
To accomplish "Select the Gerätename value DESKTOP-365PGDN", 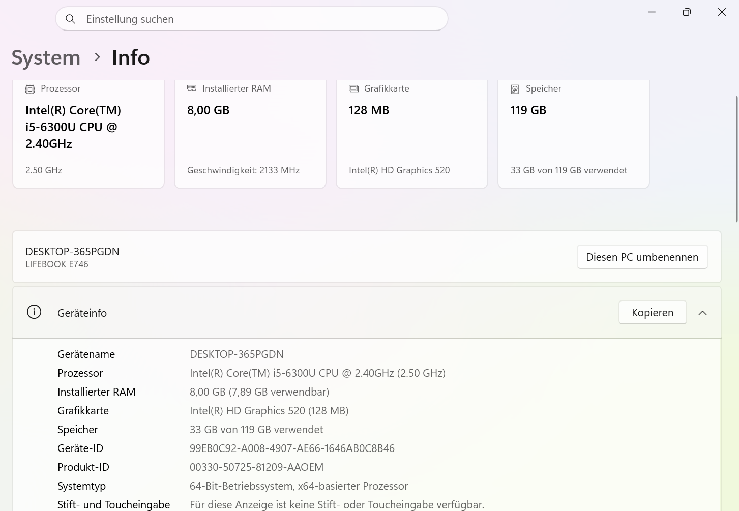I will click(237, 354).
